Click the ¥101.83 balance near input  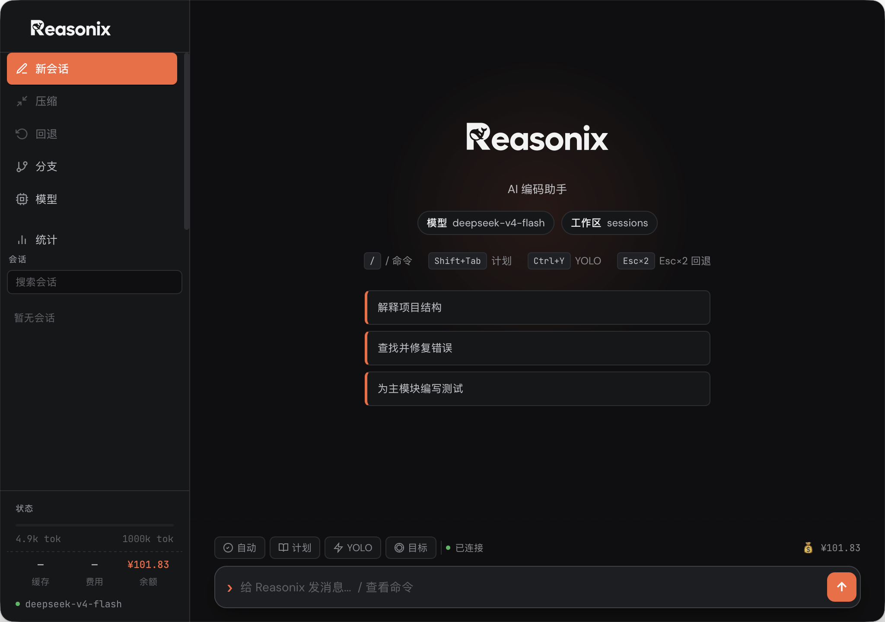click(x=840, y=548)
